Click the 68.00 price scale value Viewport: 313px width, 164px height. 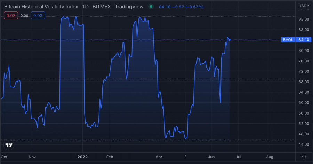coord(304,82)
